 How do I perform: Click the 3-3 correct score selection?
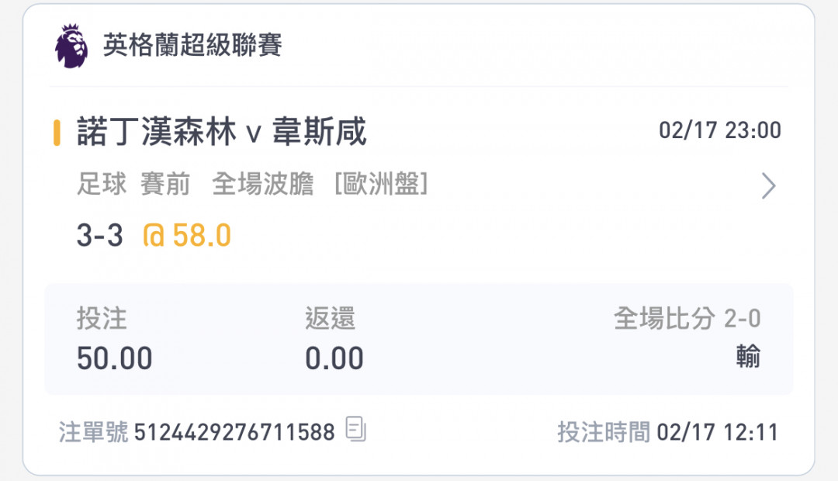pos(100,236)
